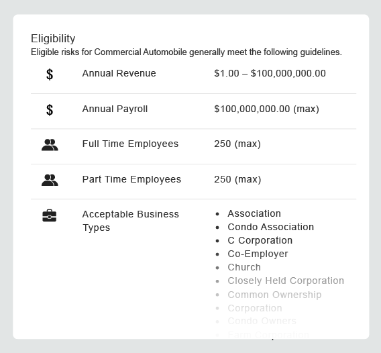
Task: Click the $1.00 – $100,000,000.00 revenue range
Action: coord(270,73)
